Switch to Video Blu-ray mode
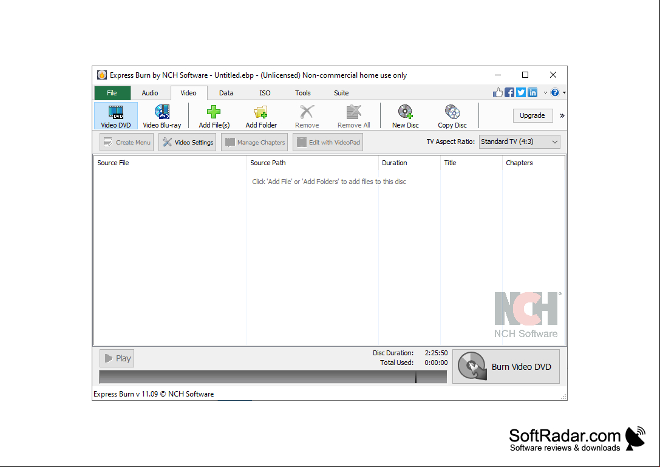660x467 pixels. coord(162,116)
